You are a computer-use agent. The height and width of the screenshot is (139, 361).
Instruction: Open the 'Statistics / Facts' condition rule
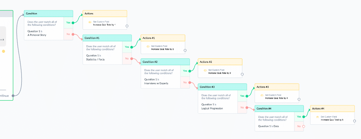[x=96, y=57]
